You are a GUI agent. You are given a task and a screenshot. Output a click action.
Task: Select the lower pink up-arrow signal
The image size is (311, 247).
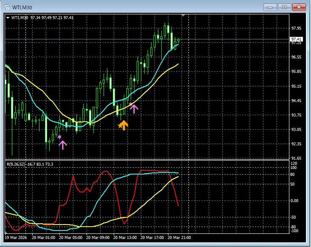pyautogui.click(x=63, y=145)
